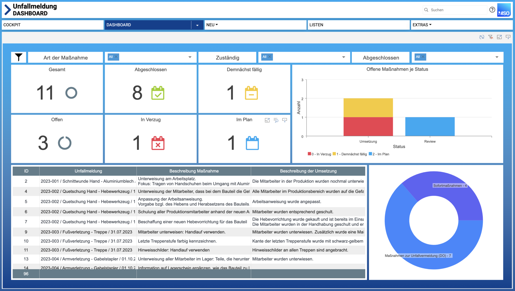Open the LISTEN menu item
The height and width of the screenshot is (291, 515).
pyautogui.click(x=317, y=25)
